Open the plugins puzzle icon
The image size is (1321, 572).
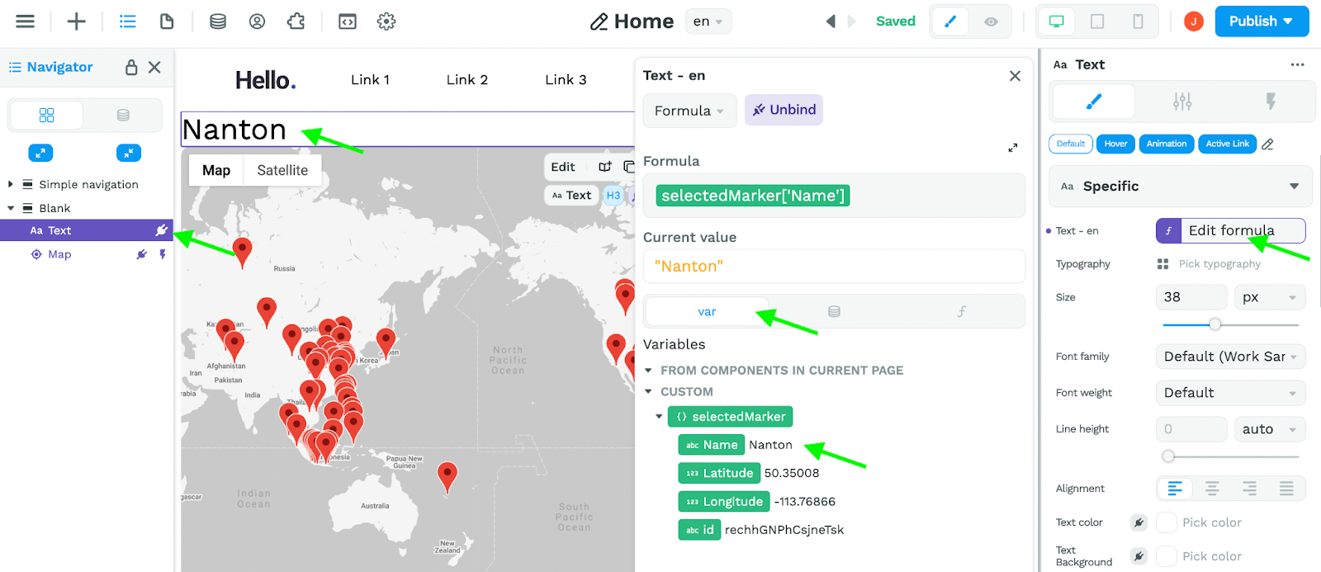tap(296, 21)
